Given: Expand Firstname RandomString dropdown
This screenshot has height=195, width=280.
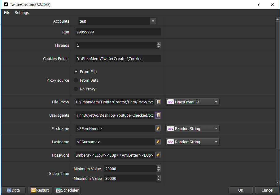Looking at the screenshot, I should click(x=193, y=128).
